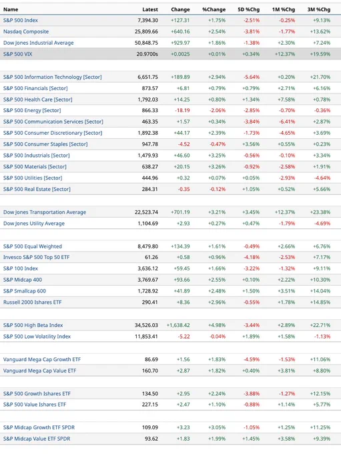The width and height of the screenshot is (341, 454).
Task: Sort table by the Change column header
Action: click(x=180, y=9)
